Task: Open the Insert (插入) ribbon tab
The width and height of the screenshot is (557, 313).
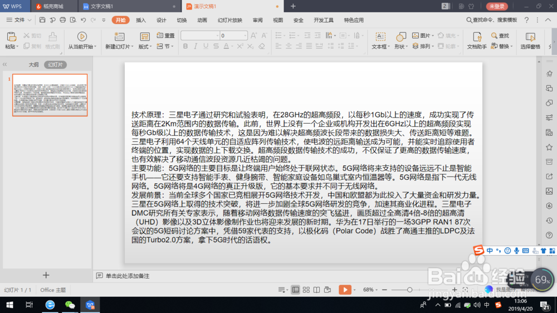Action: tap(141, 20)
